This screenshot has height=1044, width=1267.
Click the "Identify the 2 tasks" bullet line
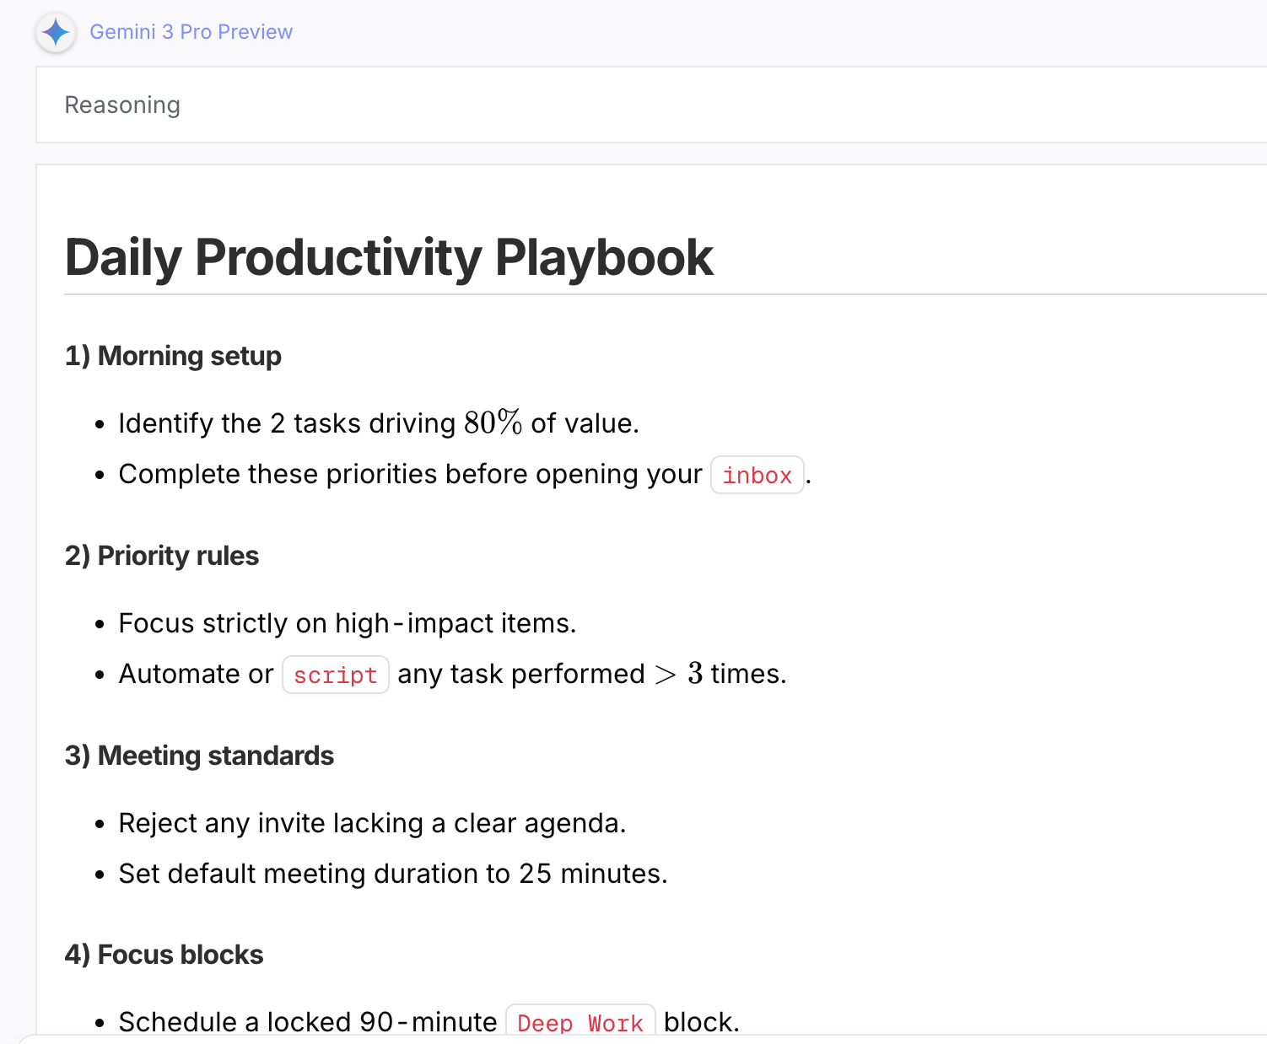coord(287,423)
